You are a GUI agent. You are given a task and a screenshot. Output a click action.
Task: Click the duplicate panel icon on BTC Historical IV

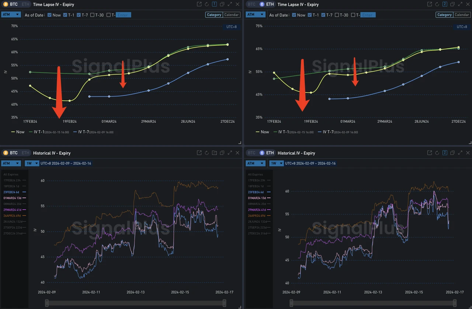pyautogui.click(x=222, y=152)
